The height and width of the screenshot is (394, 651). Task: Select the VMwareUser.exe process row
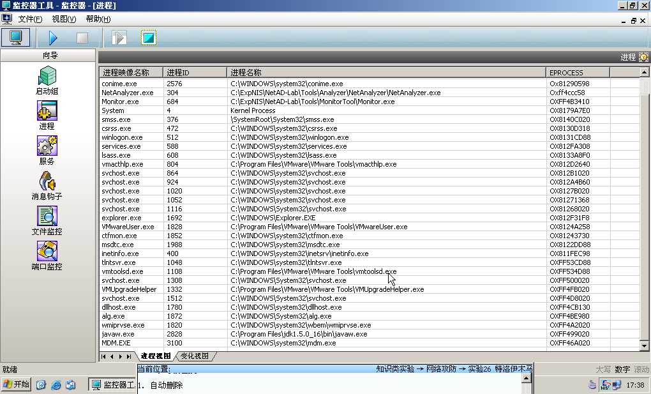370,227
